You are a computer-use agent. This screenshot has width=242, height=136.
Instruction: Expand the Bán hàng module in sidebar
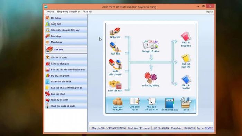66,36
